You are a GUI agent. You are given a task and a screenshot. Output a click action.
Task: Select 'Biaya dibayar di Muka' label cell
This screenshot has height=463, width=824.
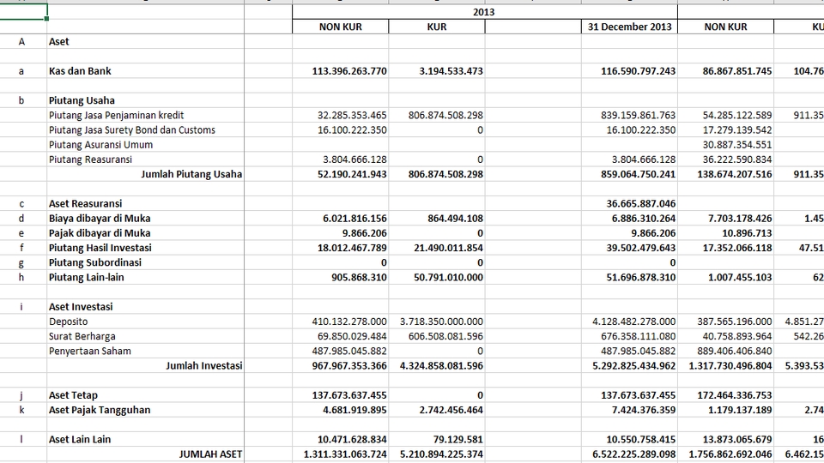coord(146,218)
